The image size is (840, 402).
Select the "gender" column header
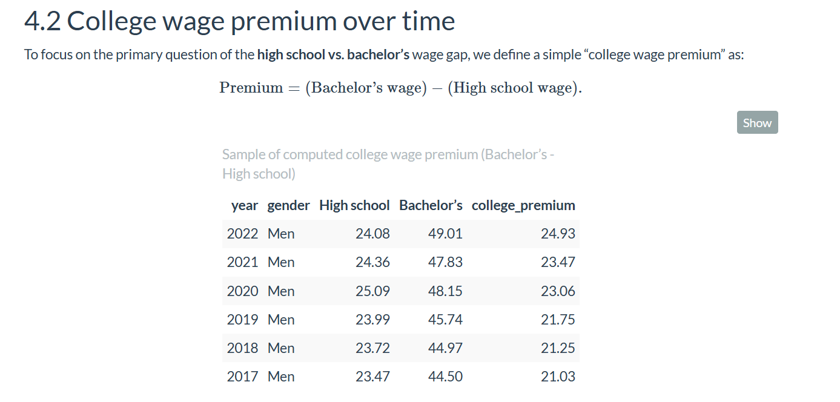[x=288, y=205]
